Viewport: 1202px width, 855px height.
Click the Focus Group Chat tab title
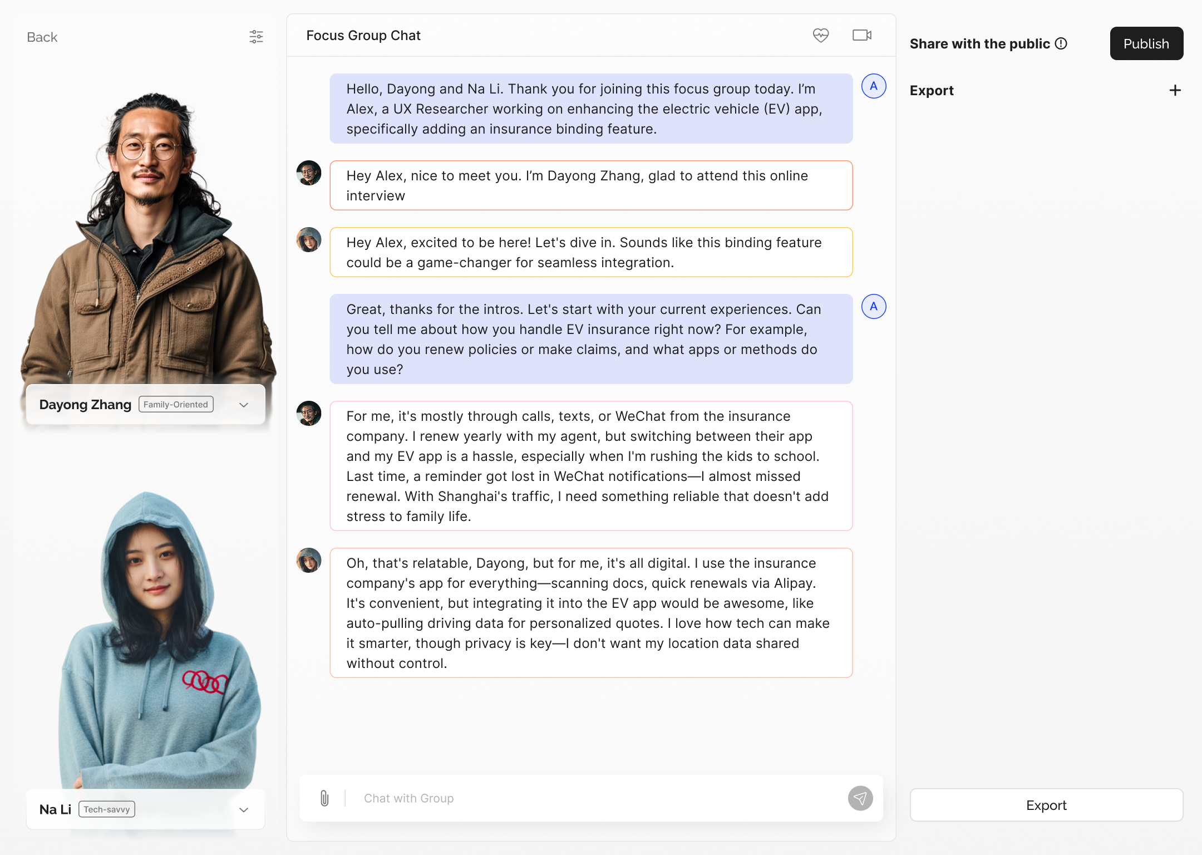point(363,35)
